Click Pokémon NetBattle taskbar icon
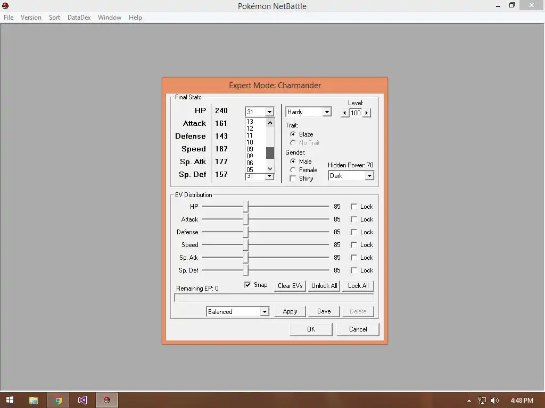This screenshot has width=545, height=408. (x=107, y=400)
